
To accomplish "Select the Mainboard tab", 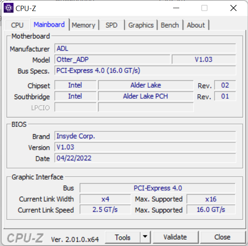I will (x=49, y=24).
